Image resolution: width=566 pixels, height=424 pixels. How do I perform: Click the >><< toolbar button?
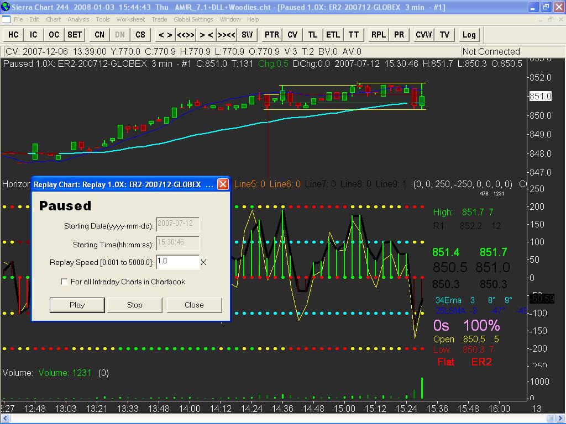tap(227, 35)
